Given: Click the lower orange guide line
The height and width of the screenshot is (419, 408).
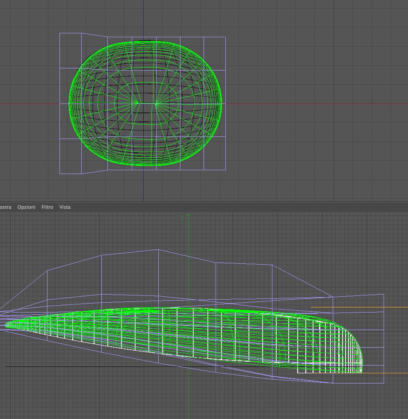Looking at the screenshot, I should click(x=385, y=373).
